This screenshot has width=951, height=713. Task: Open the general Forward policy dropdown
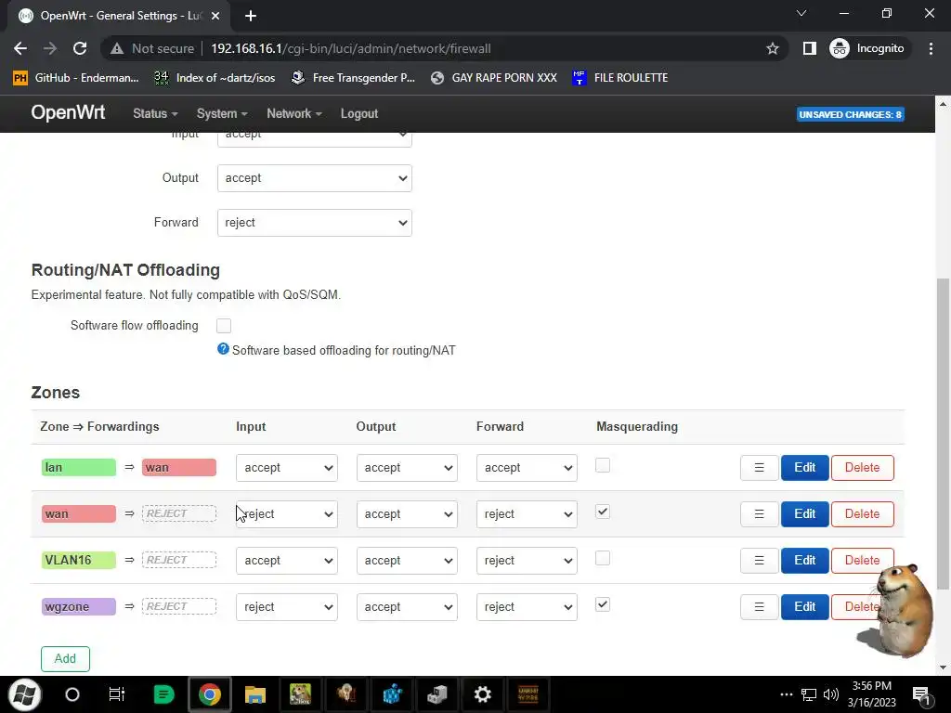(x=315, y=223)
